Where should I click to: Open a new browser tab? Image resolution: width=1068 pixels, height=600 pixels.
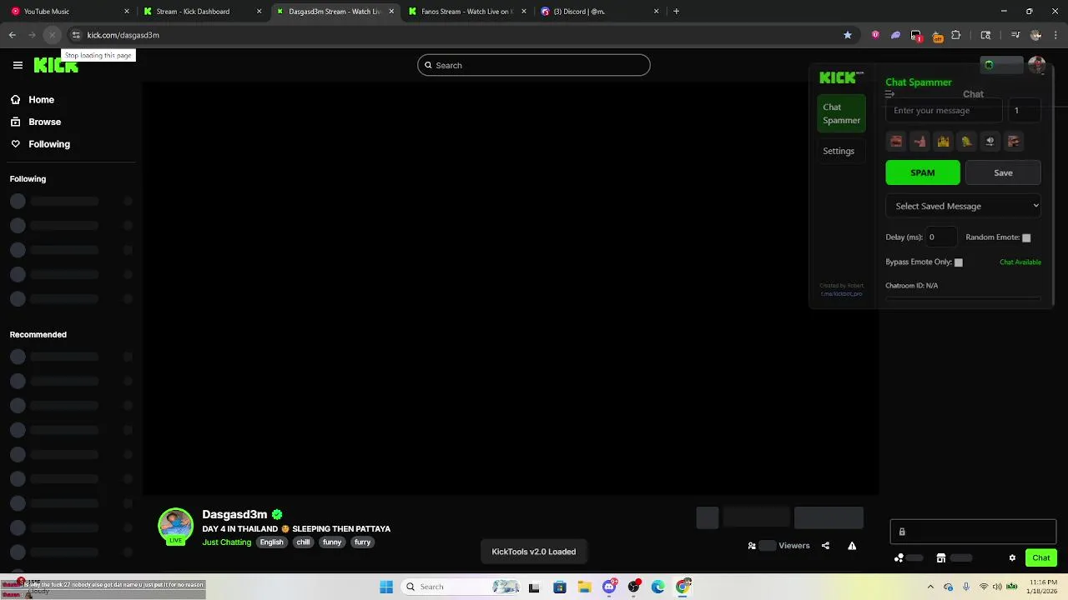point(676,12)
